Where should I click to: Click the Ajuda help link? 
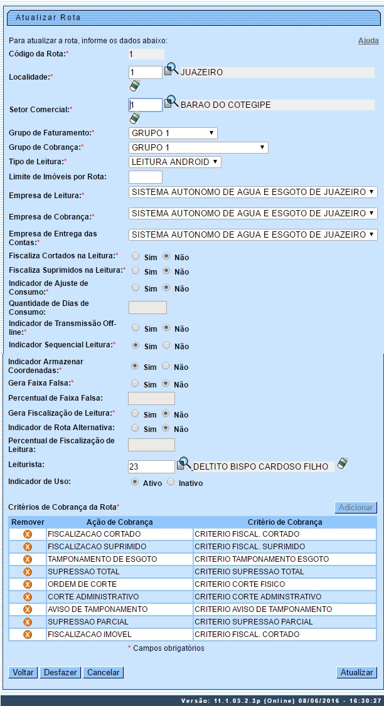(368, 41)
